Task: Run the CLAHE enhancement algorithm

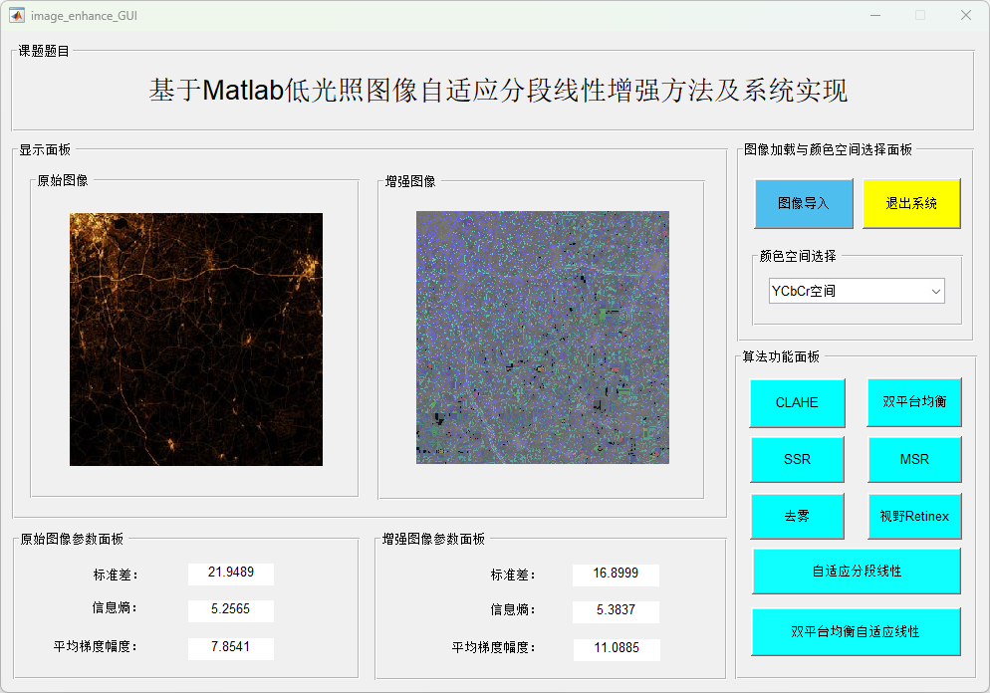Action: coord(797,402)
